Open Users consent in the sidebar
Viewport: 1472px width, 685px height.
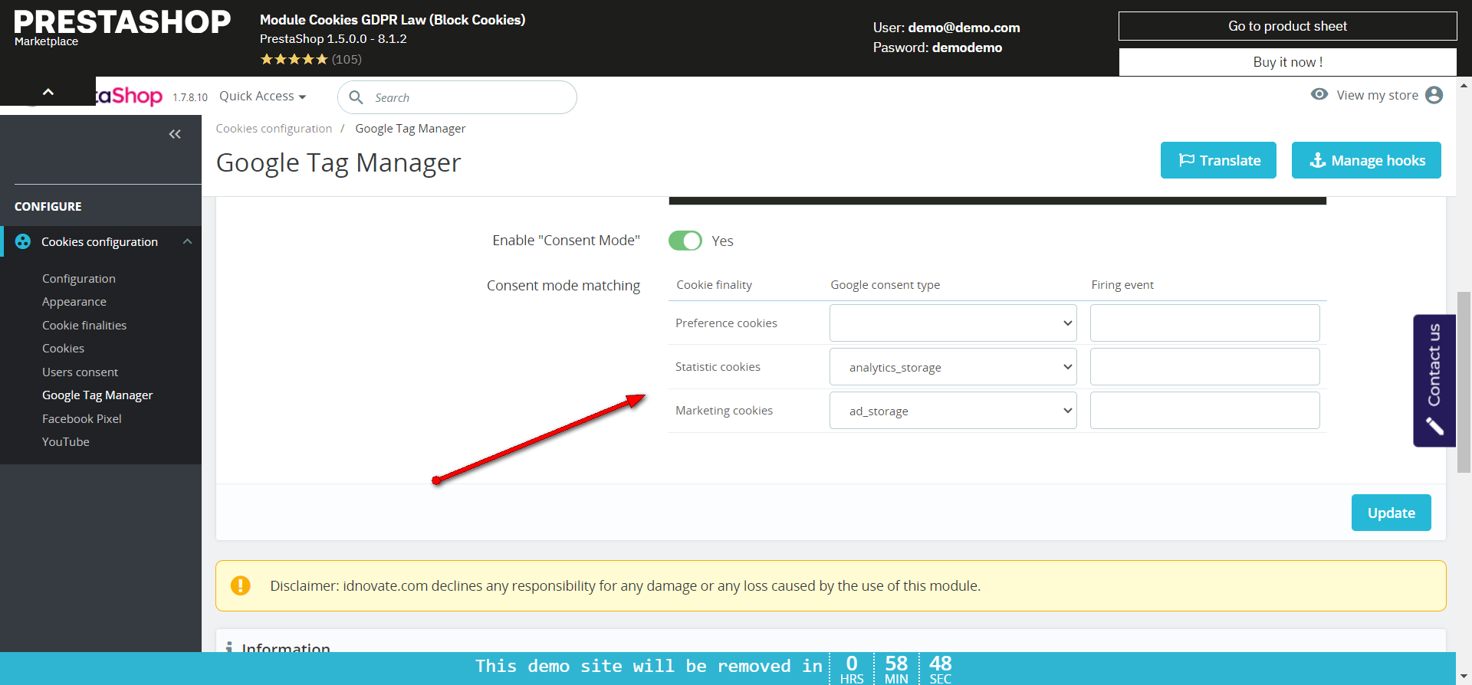80,372
